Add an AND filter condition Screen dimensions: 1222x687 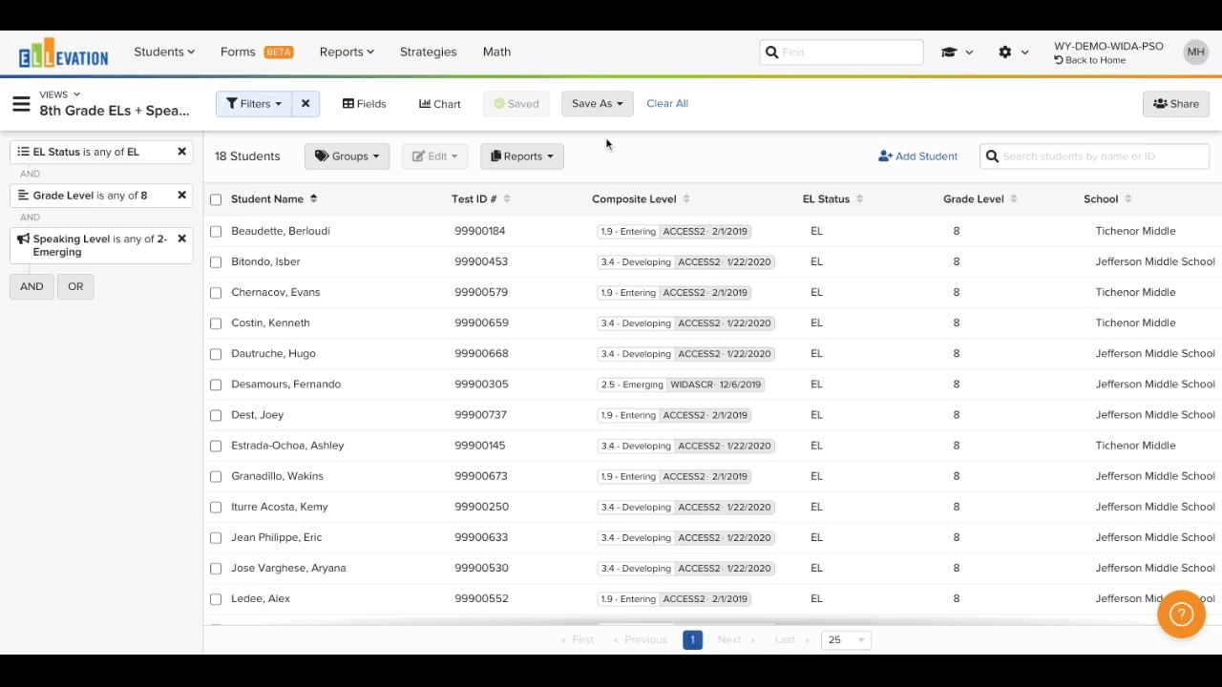tap(32, 286)
